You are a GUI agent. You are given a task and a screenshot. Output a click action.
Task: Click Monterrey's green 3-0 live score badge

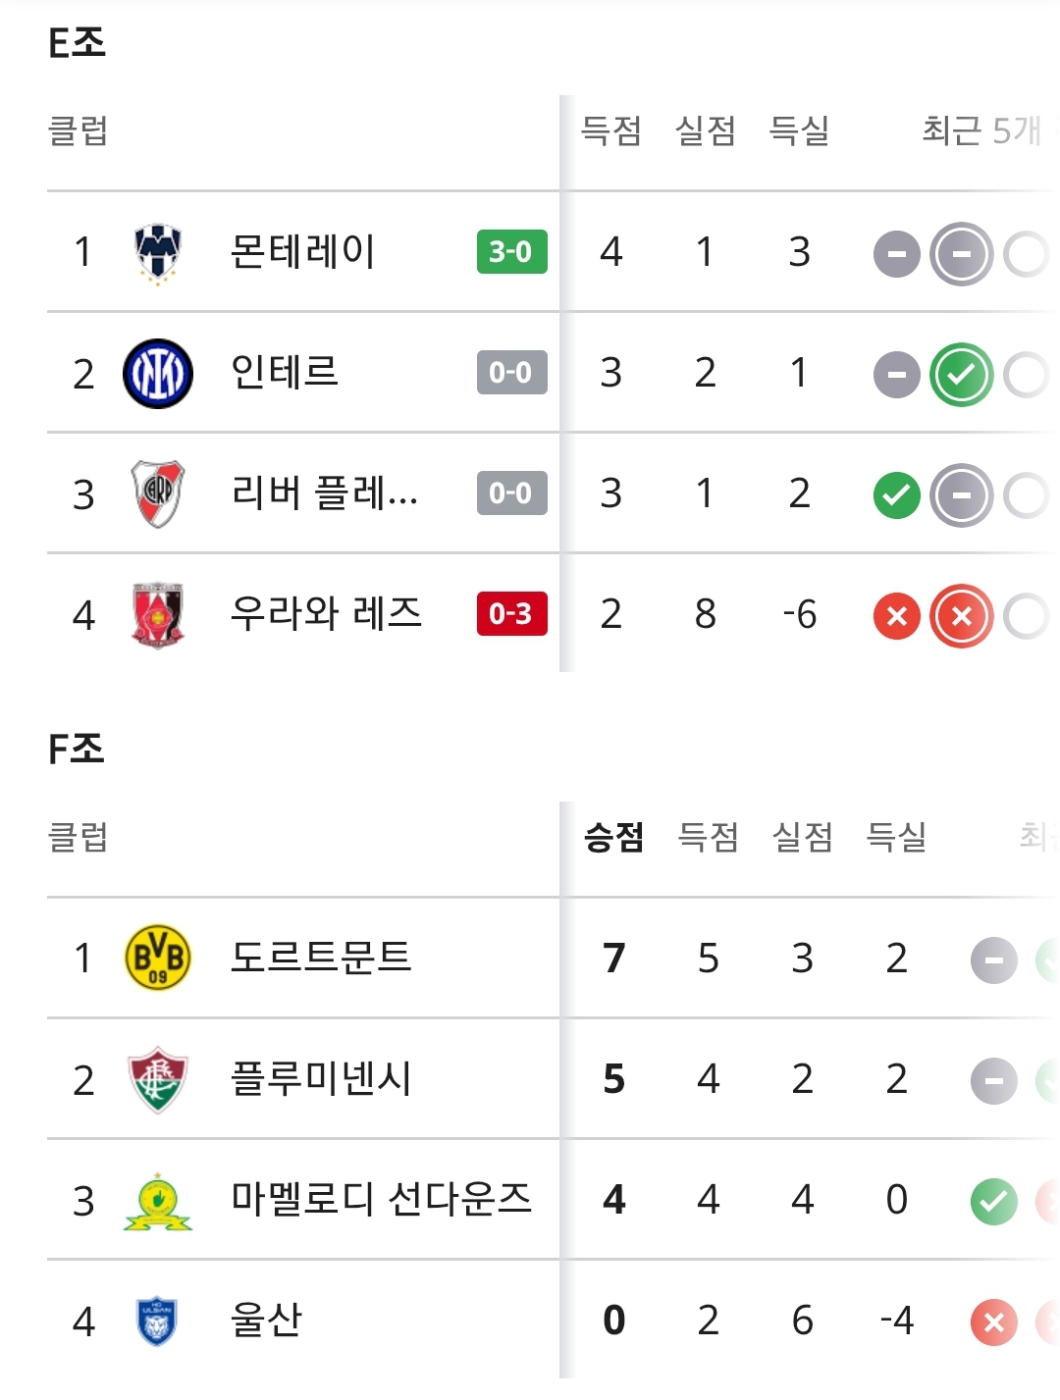click(x=511, y=252)
